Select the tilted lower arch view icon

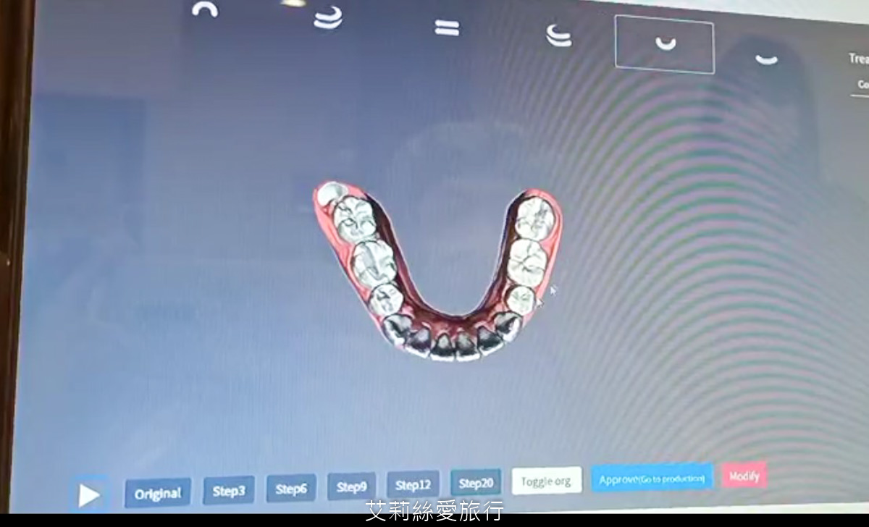pyautogui.click(x=558, y=35)
